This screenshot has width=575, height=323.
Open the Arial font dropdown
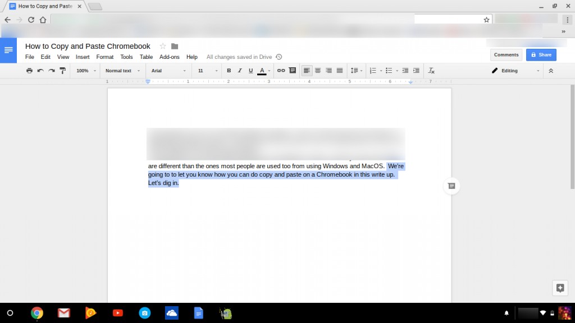pyautogui.click(x=168, y=71)
